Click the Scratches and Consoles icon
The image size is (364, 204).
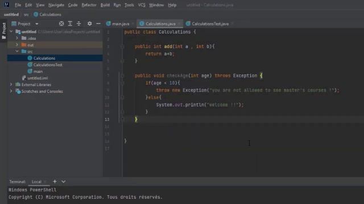point(18,91)
